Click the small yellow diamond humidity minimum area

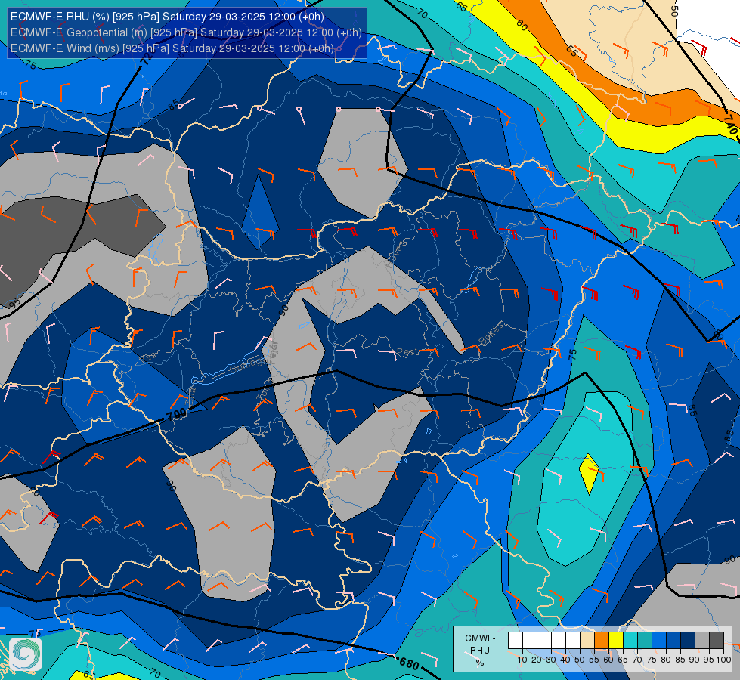(590, 474)
